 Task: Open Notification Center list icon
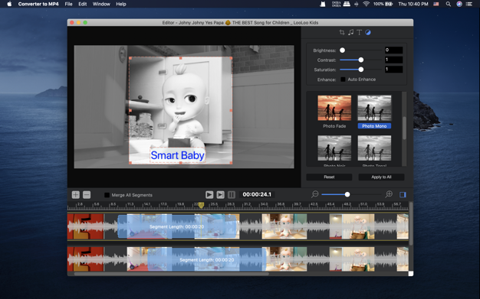point(469,4)
